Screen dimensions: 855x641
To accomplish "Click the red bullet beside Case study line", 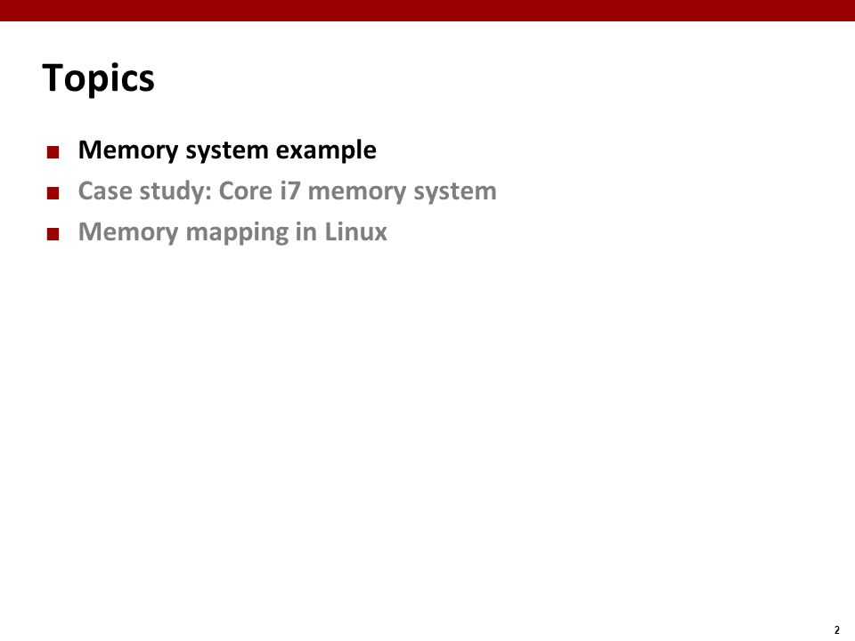I will 53,193.
